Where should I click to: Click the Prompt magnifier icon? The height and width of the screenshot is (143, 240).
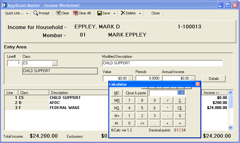click(36, 13)
